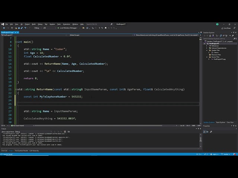
Task: Click the Solution Explorer Home icon
Action: tap(210, 36)
